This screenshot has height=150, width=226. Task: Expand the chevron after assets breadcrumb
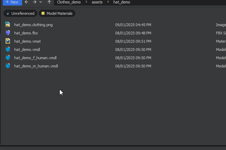pos(108,2)
